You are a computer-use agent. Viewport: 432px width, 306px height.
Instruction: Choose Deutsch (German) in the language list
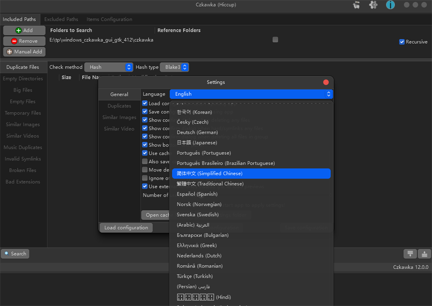(x=251, y=132)
